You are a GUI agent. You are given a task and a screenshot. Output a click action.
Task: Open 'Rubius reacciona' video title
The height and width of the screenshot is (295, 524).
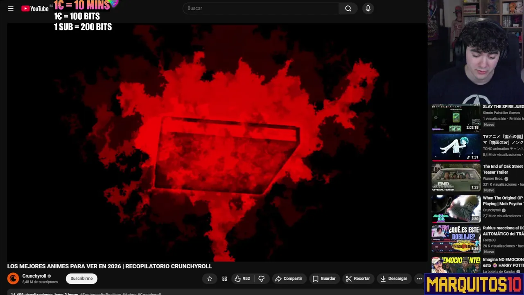[503, 231]
